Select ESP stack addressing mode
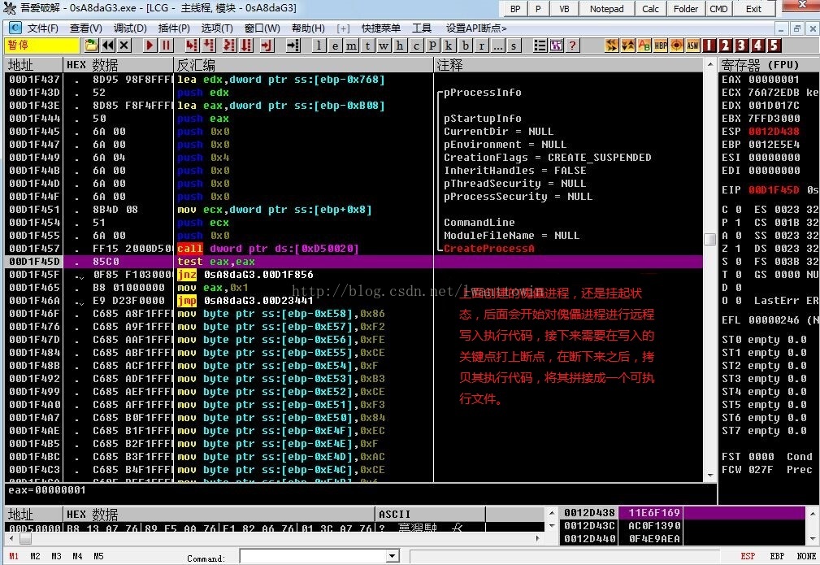820x565 pixels. (748, 556)
